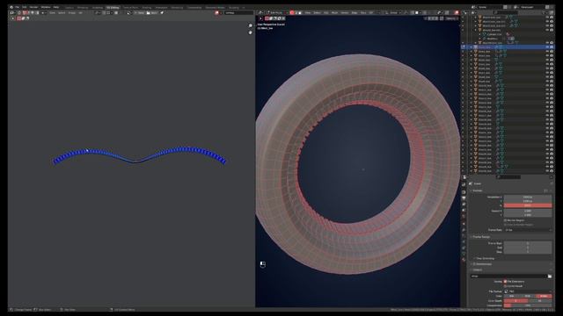Select RGBA color mode
The image size is (563, 316).
pyautogui.click(x=544, y=296)
